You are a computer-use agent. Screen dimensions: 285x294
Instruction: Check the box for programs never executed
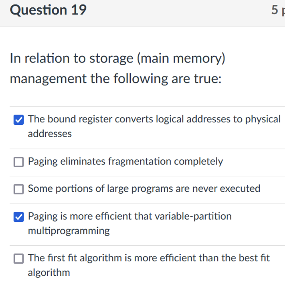click(x=19, y=189)
